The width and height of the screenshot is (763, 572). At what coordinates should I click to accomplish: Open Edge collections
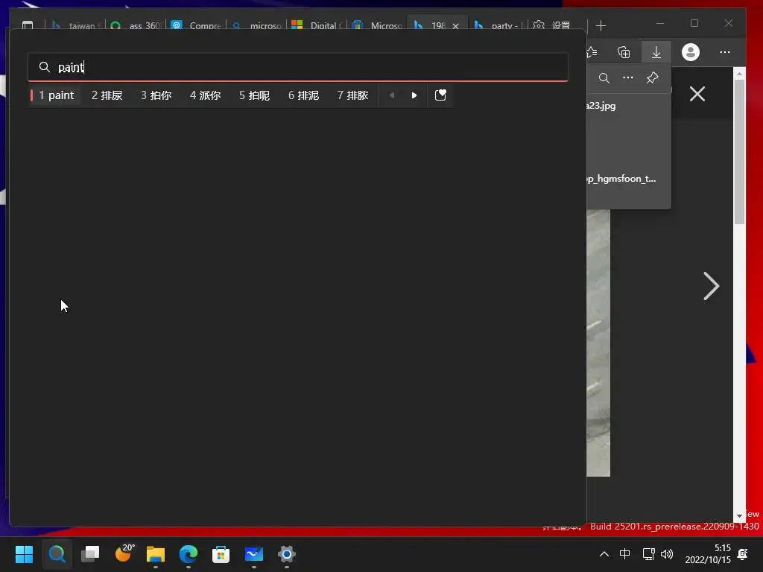pos(624,52)
